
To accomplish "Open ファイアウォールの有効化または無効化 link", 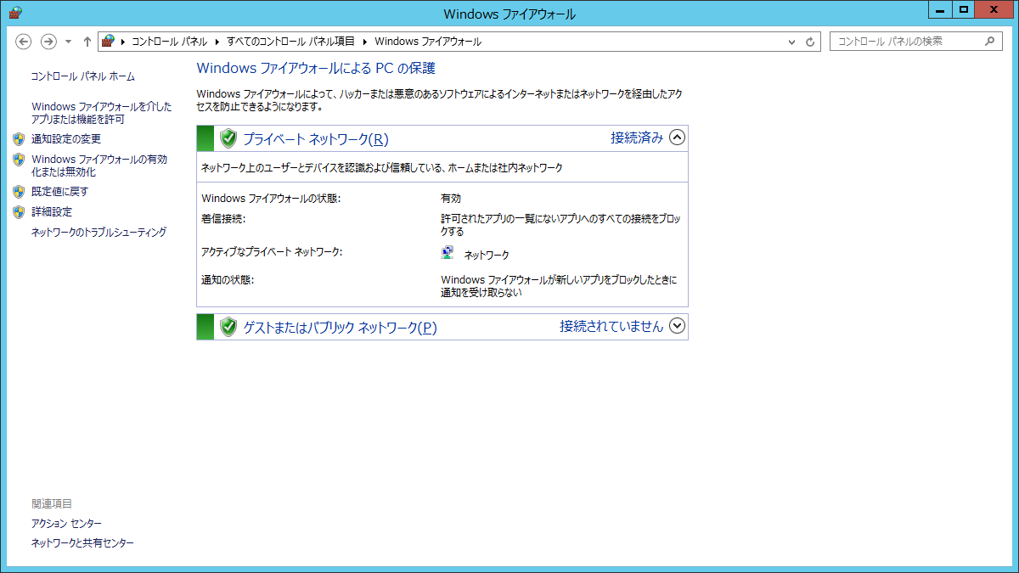I will pos(99,166).
